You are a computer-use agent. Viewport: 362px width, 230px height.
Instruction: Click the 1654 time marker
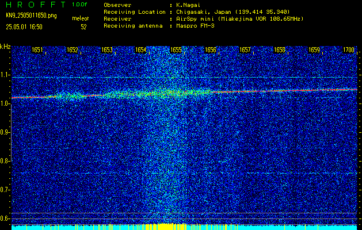tap(140, 50)
